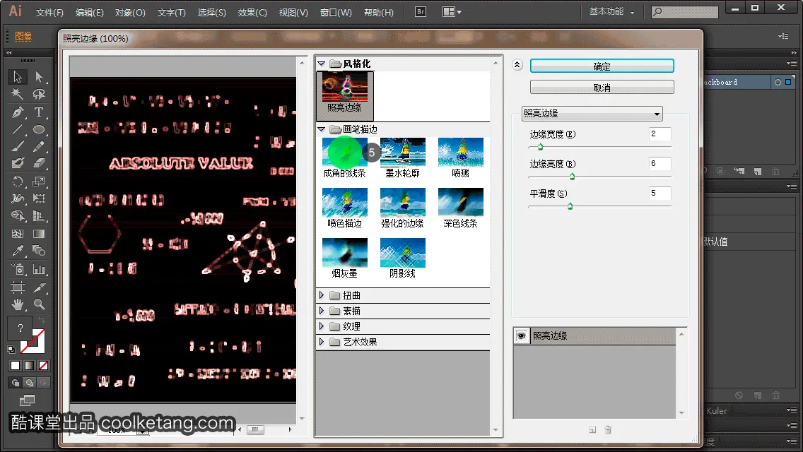
Task: Expand the 扭曲 folder
Action: (x=322, y=295)
